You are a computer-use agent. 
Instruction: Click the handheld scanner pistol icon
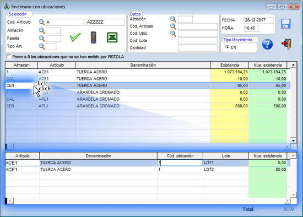pos(94,37)
